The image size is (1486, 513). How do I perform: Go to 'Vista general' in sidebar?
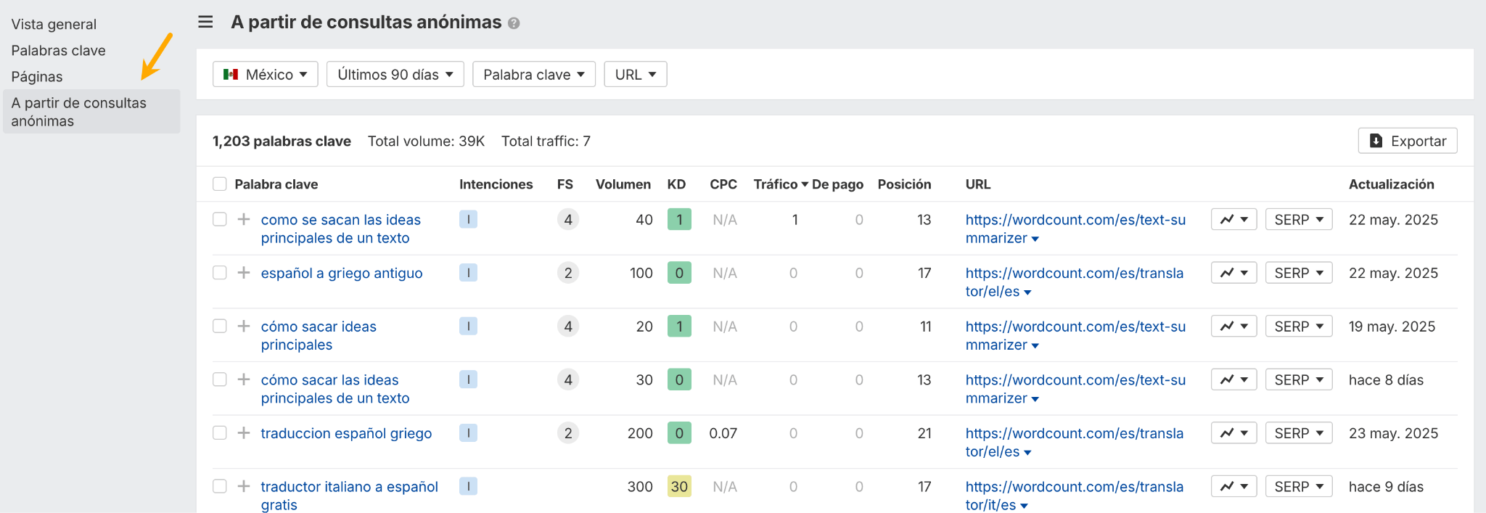[54, 24]
